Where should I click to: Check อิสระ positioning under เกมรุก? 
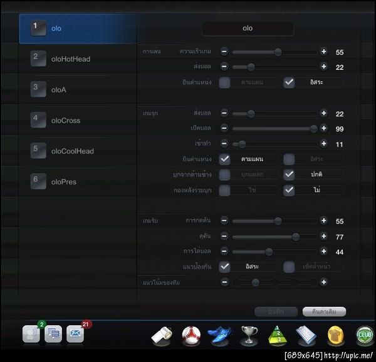289,159
